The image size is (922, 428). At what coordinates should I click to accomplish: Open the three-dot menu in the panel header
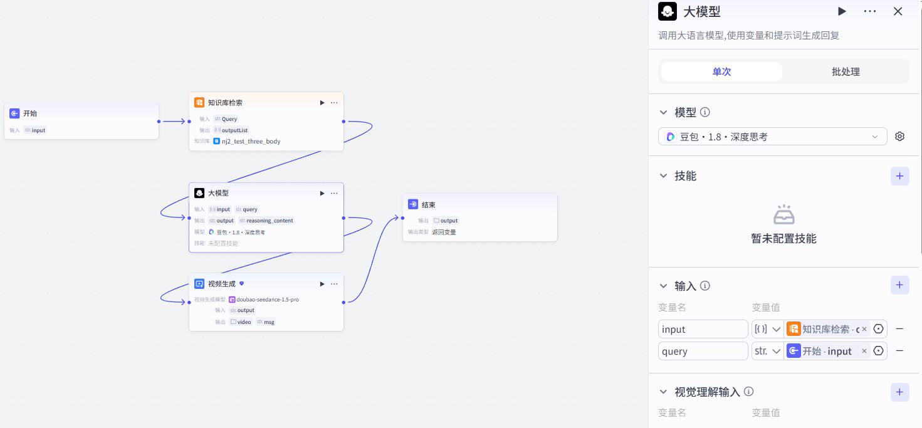click(870, 11)
